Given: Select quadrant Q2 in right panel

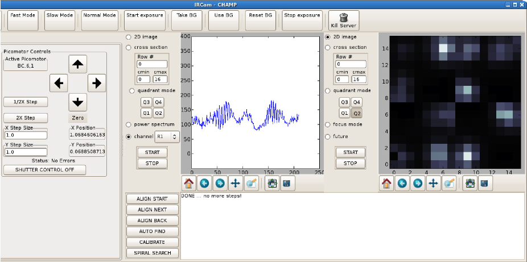Looking at the screenshot, I should point(357,114).
